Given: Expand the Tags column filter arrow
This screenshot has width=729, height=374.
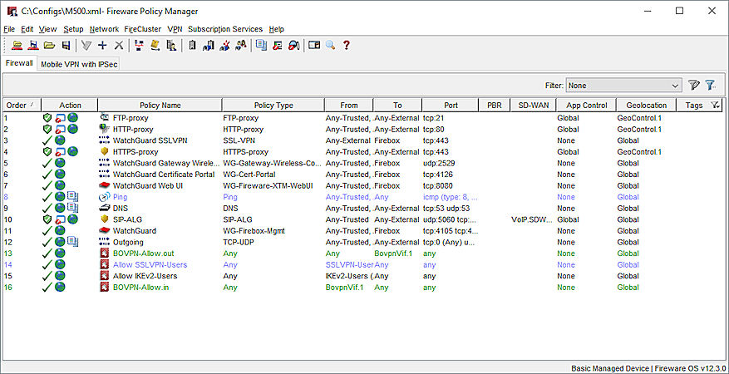Looking at the screenshot, I should pyautogui.click(x=716, y=106).
